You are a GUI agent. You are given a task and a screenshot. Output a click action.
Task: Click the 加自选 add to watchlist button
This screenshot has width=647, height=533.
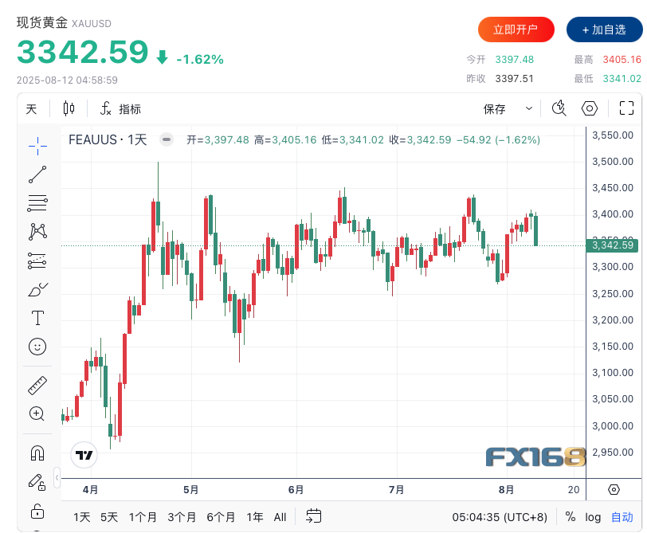[x=605, y=29]
